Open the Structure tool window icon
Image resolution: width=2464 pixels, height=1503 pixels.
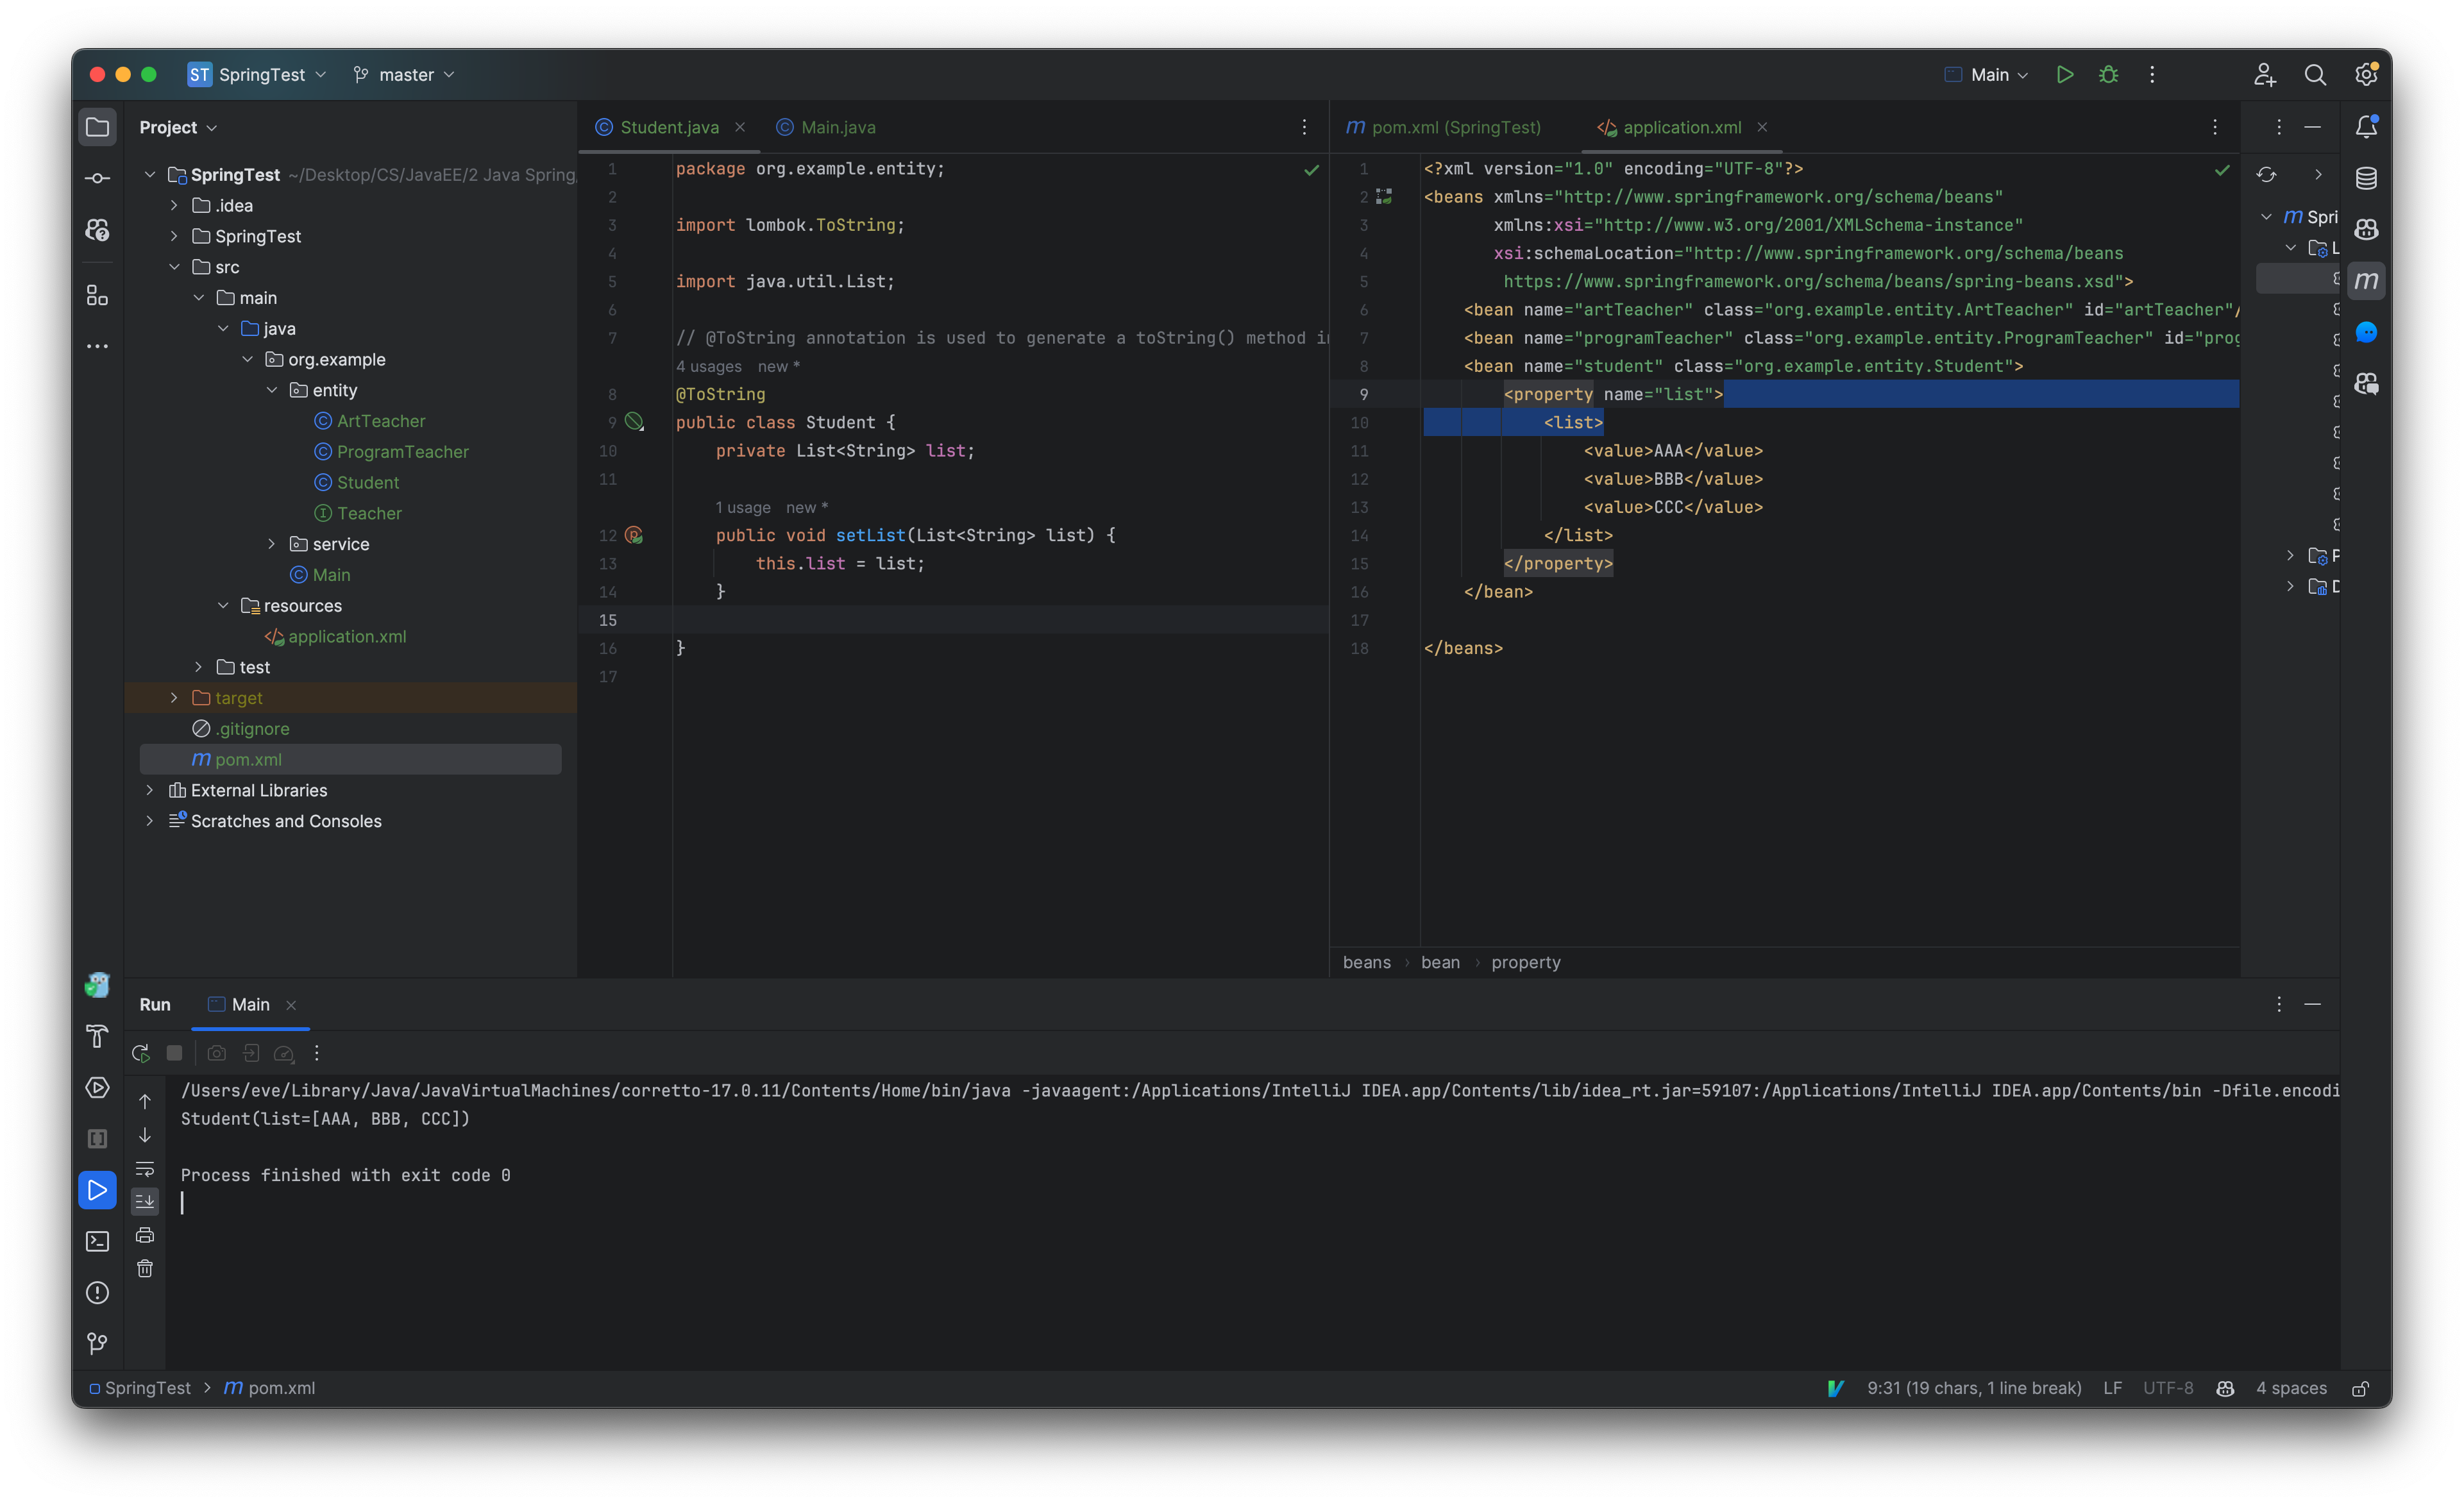(x=97, y=295)
